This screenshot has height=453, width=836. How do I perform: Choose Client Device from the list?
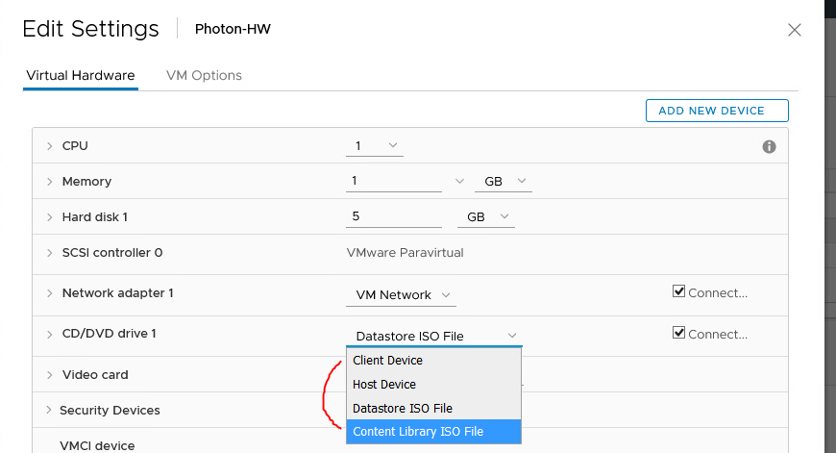tap(434, 361)
